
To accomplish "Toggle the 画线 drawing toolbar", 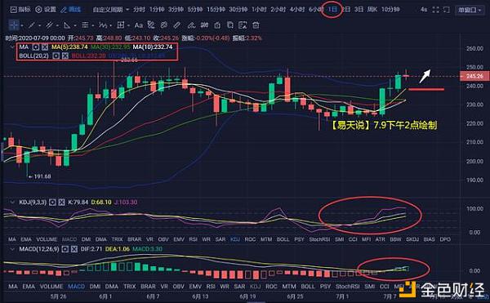I will 70,10.
